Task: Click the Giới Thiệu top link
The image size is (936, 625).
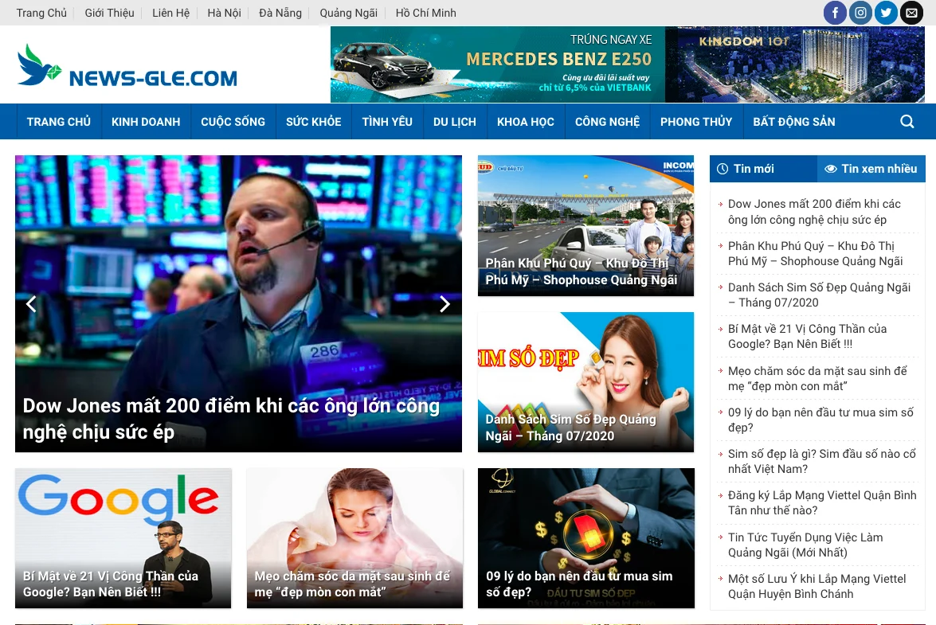Action: (109, 13)
